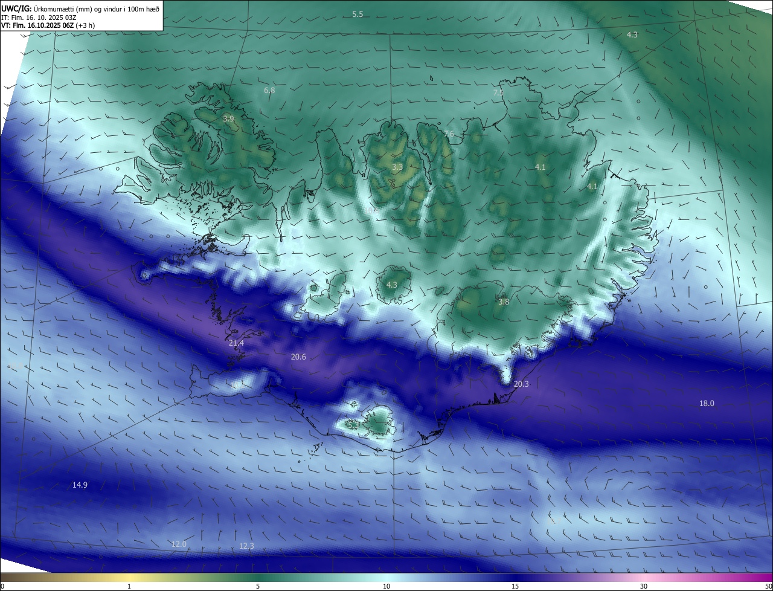This screenshot has width=773, height=591.
Task: Click the valid time line 'VT: Fim. 16.10.2025 06Z (+3 h)'
Action: click(x=48, y=25)
